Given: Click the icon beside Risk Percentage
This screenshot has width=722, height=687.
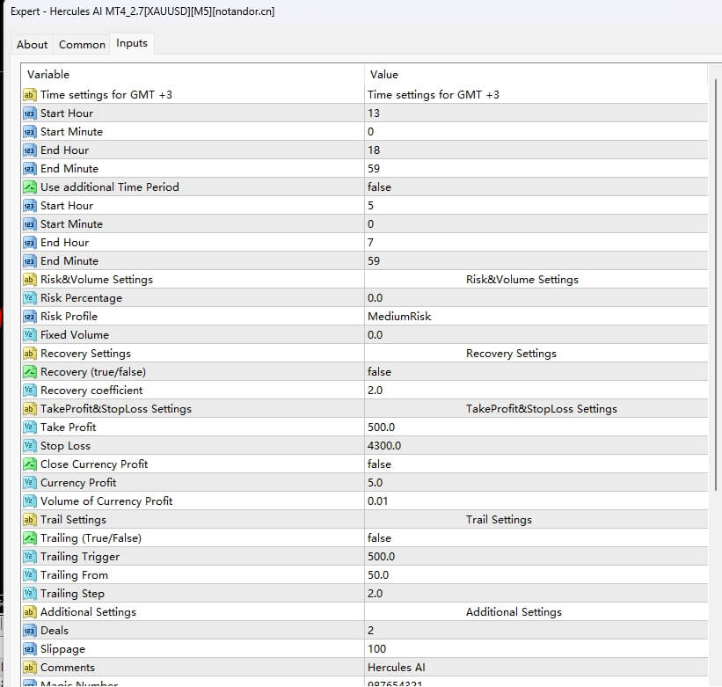Looking at the screenshot, I should (29, 298).
